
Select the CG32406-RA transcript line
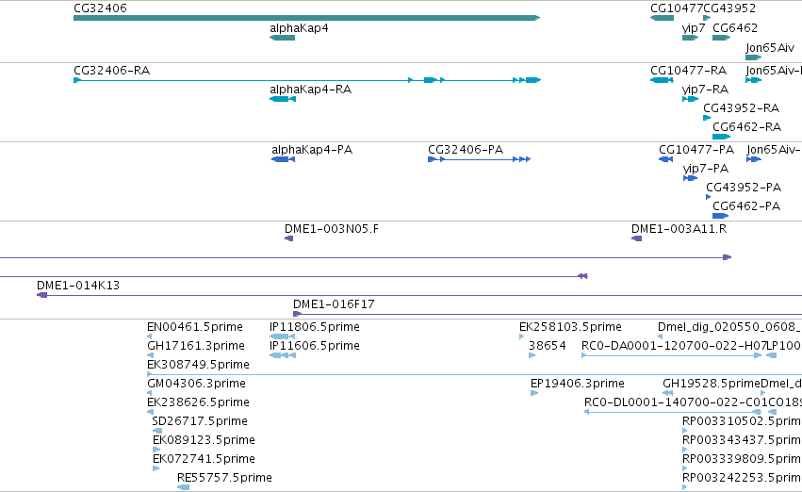pyautogui.click(x=307, y=80)
